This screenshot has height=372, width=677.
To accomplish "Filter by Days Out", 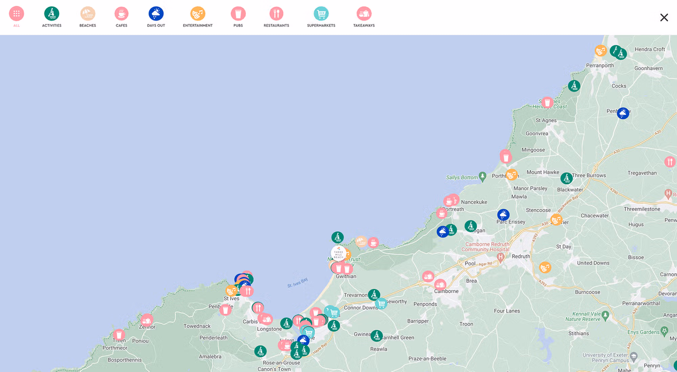I will (156, 14).
